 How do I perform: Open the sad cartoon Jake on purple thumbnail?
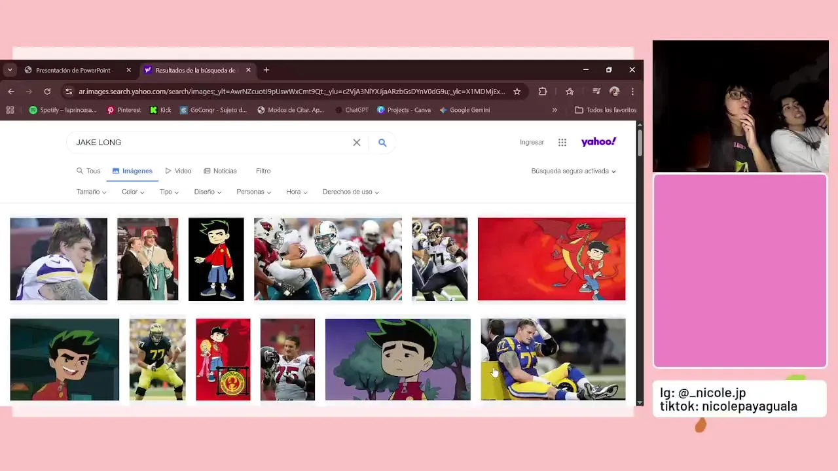point(397,359)
